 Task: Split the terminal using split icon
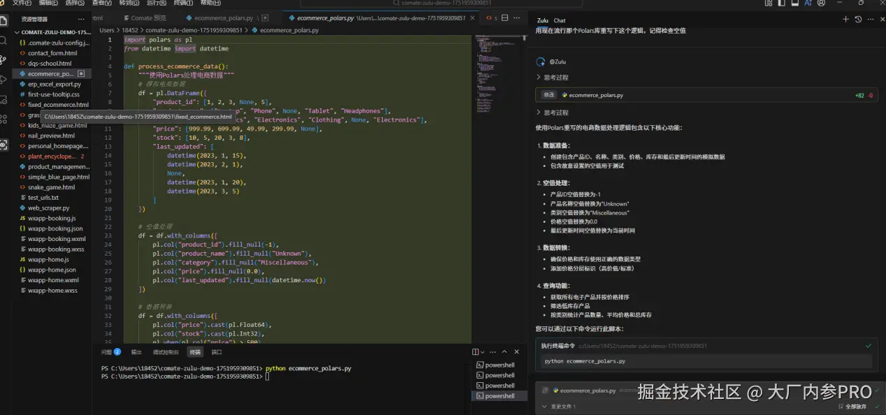tap(476, 352)
